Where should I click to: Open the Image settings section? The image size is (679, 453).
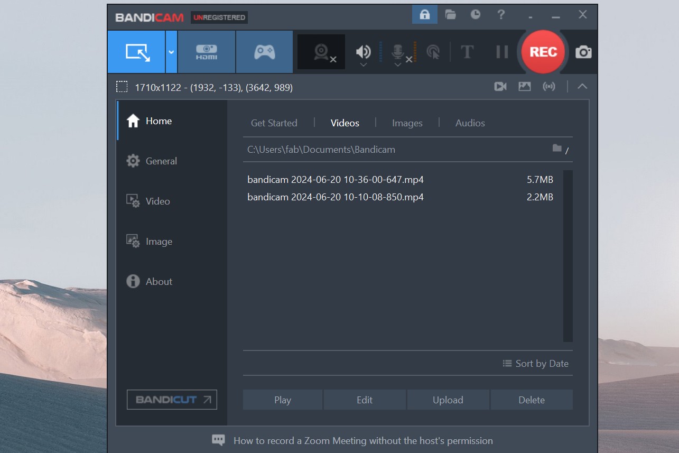pyautogui.click(x=172, y=241)
